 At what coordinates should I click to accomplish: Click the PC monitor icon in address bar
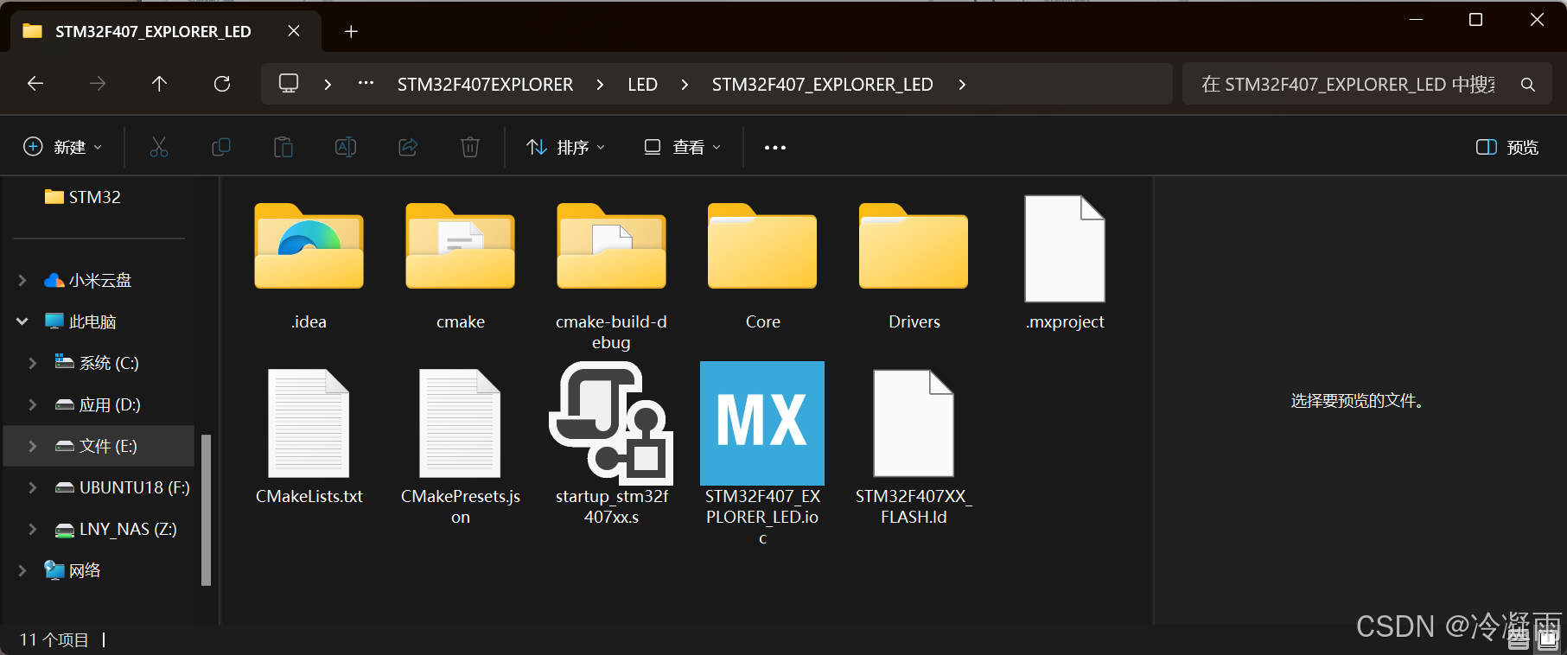click(x=289, y=84)
